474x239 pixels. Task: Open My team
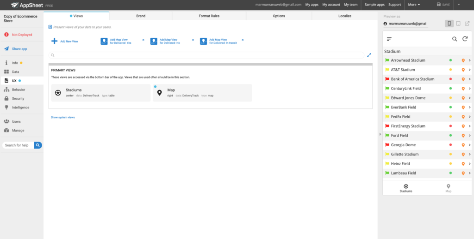[x=351, y=5]
